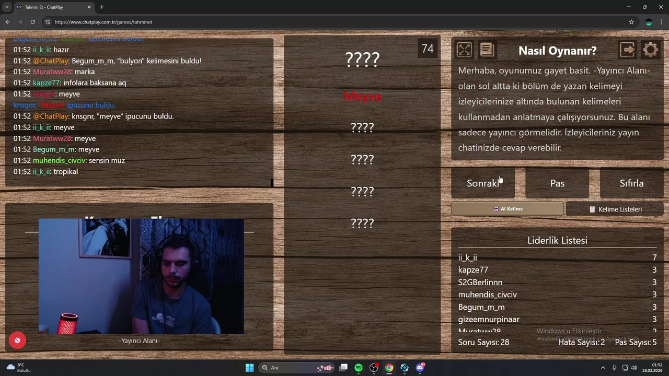Click the main hidden word ???? at top

click(362, 60)
